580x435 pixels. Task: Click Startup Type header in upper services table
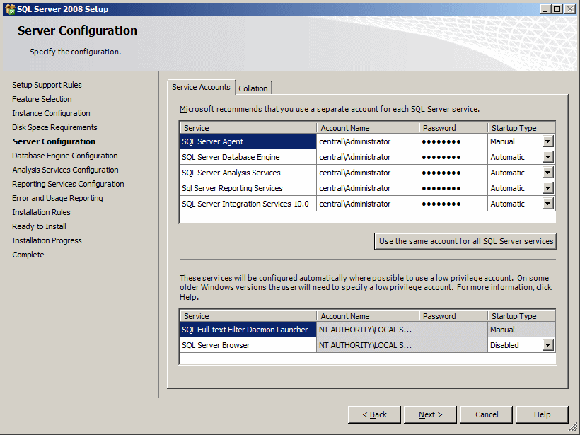(x=521, y=128)
